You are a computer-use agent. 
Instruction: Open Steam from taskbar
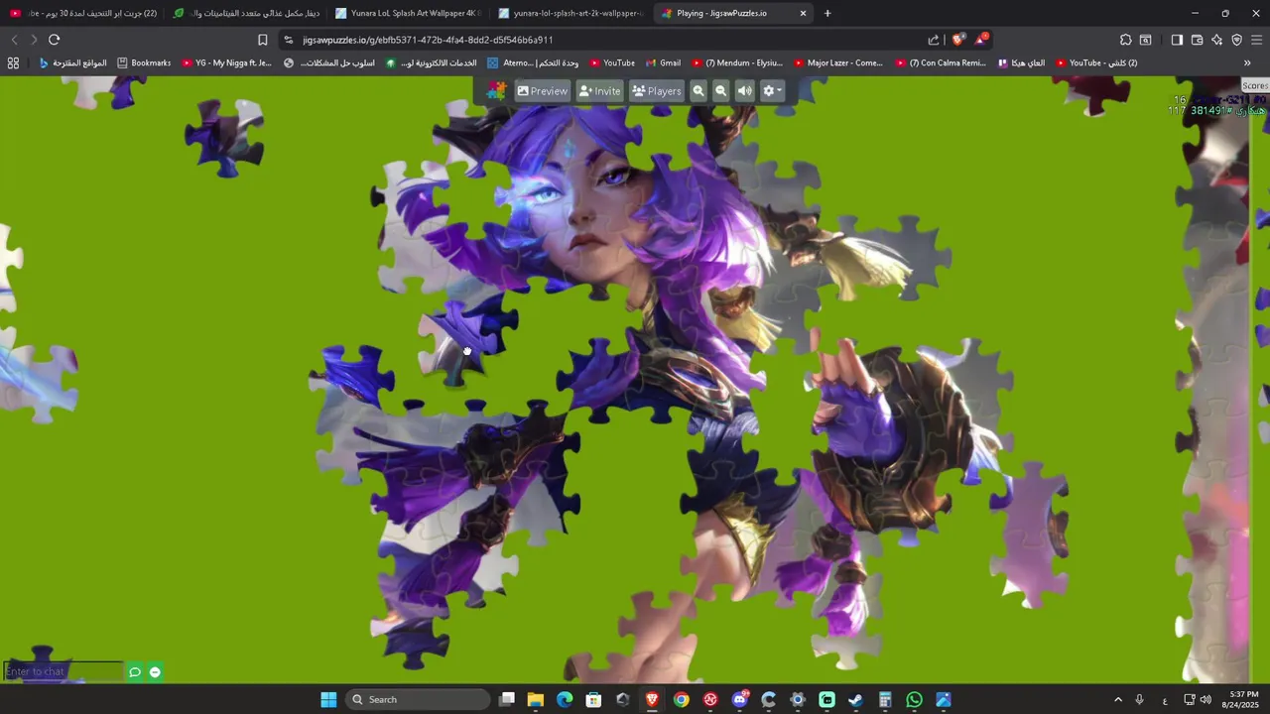[856, 699]
